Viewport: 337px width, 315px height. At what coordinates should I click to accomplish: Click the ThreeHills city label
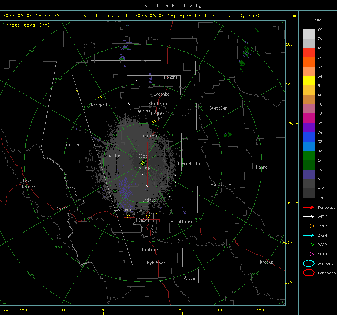pos(188,164)
